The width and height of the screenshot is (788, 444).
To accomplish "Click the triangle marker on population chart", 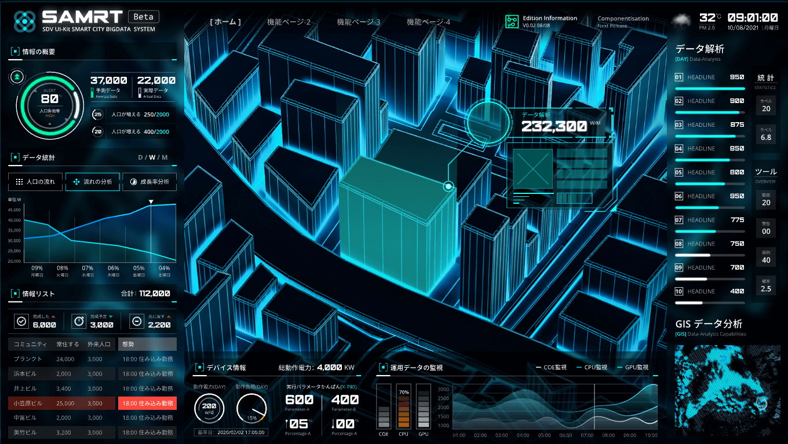I will click(151, 202).
